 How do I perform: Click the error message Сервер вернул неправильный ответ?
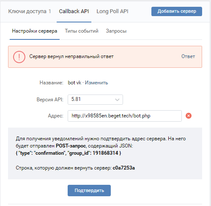point(71,56)
